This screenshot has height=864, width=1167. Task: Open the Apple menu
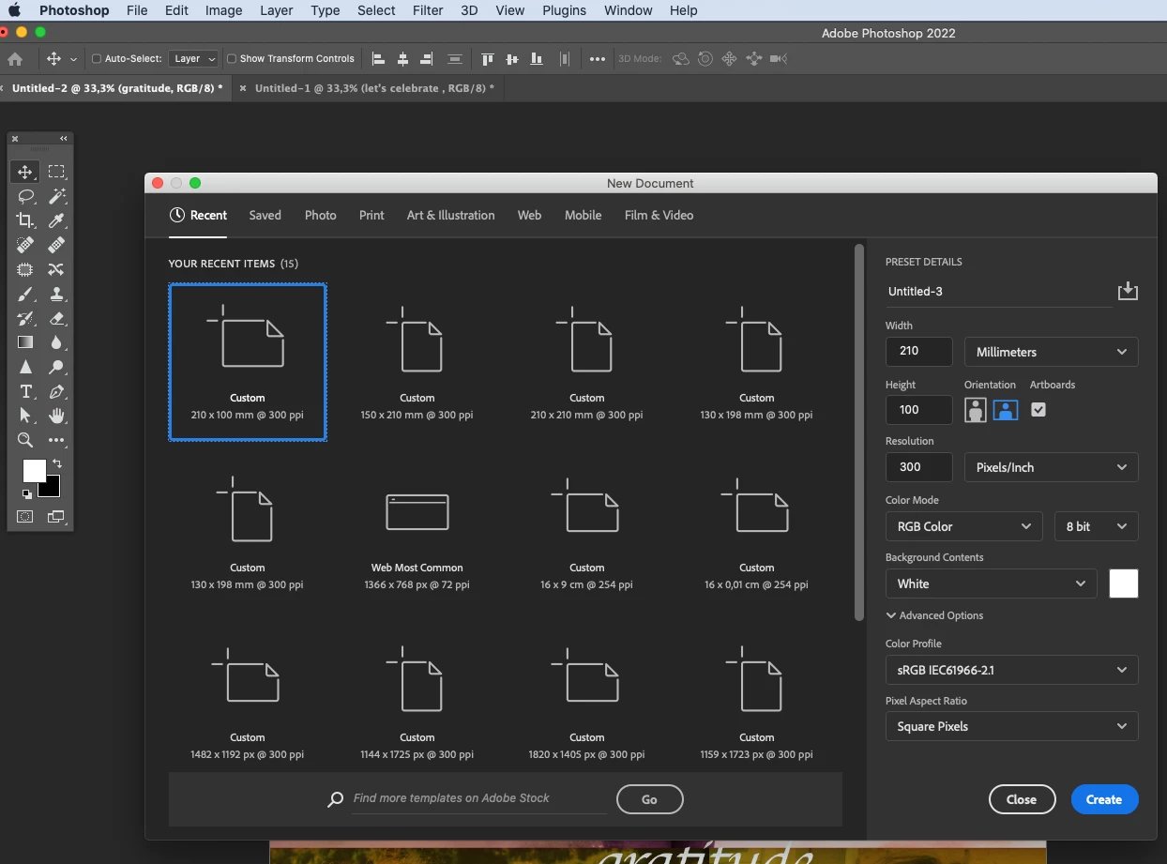(15, 10)
